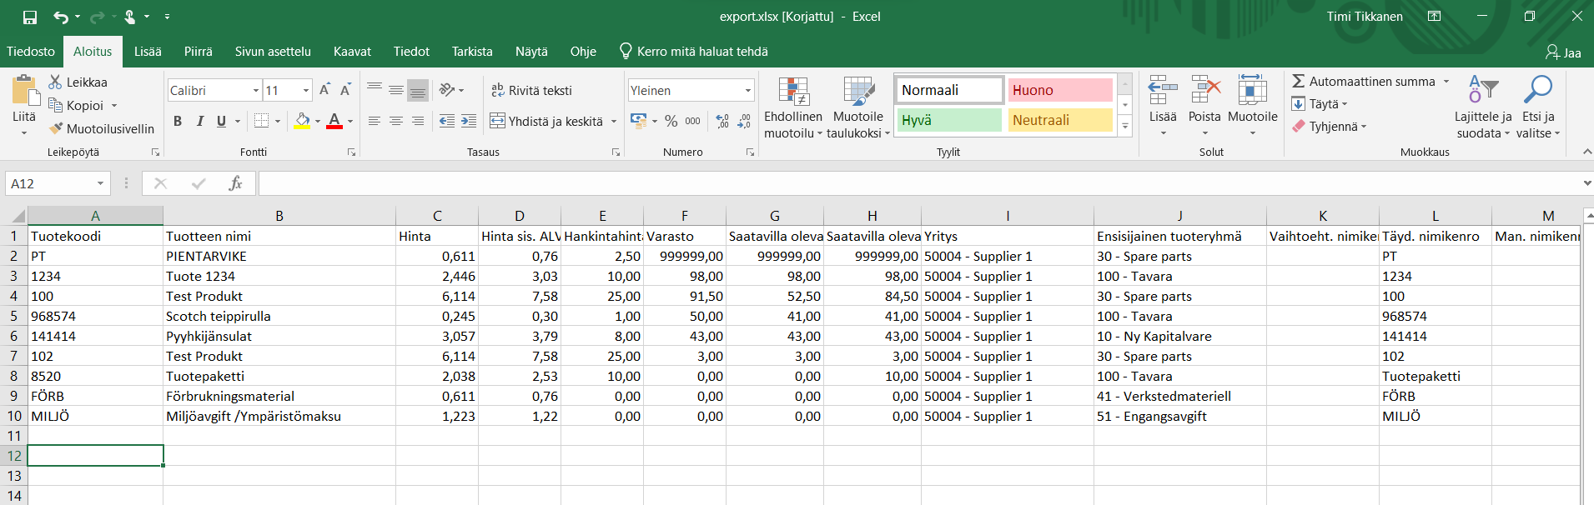
Task: Toggle underline U formatting
Action: [x=221, y=122]
